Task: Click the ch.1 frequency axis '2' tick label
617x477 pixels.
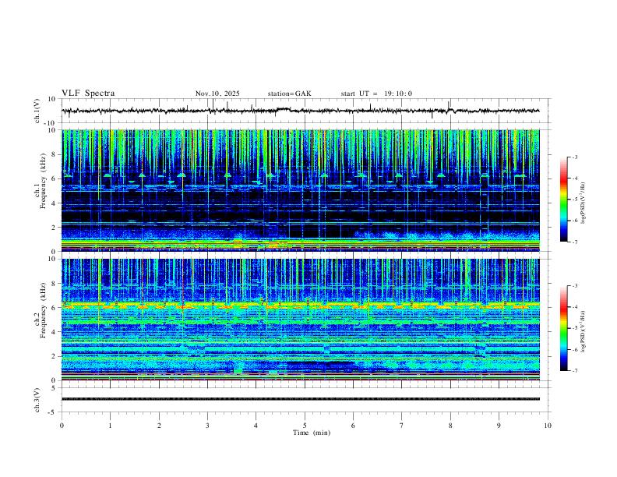Action: tap(54, 227)
